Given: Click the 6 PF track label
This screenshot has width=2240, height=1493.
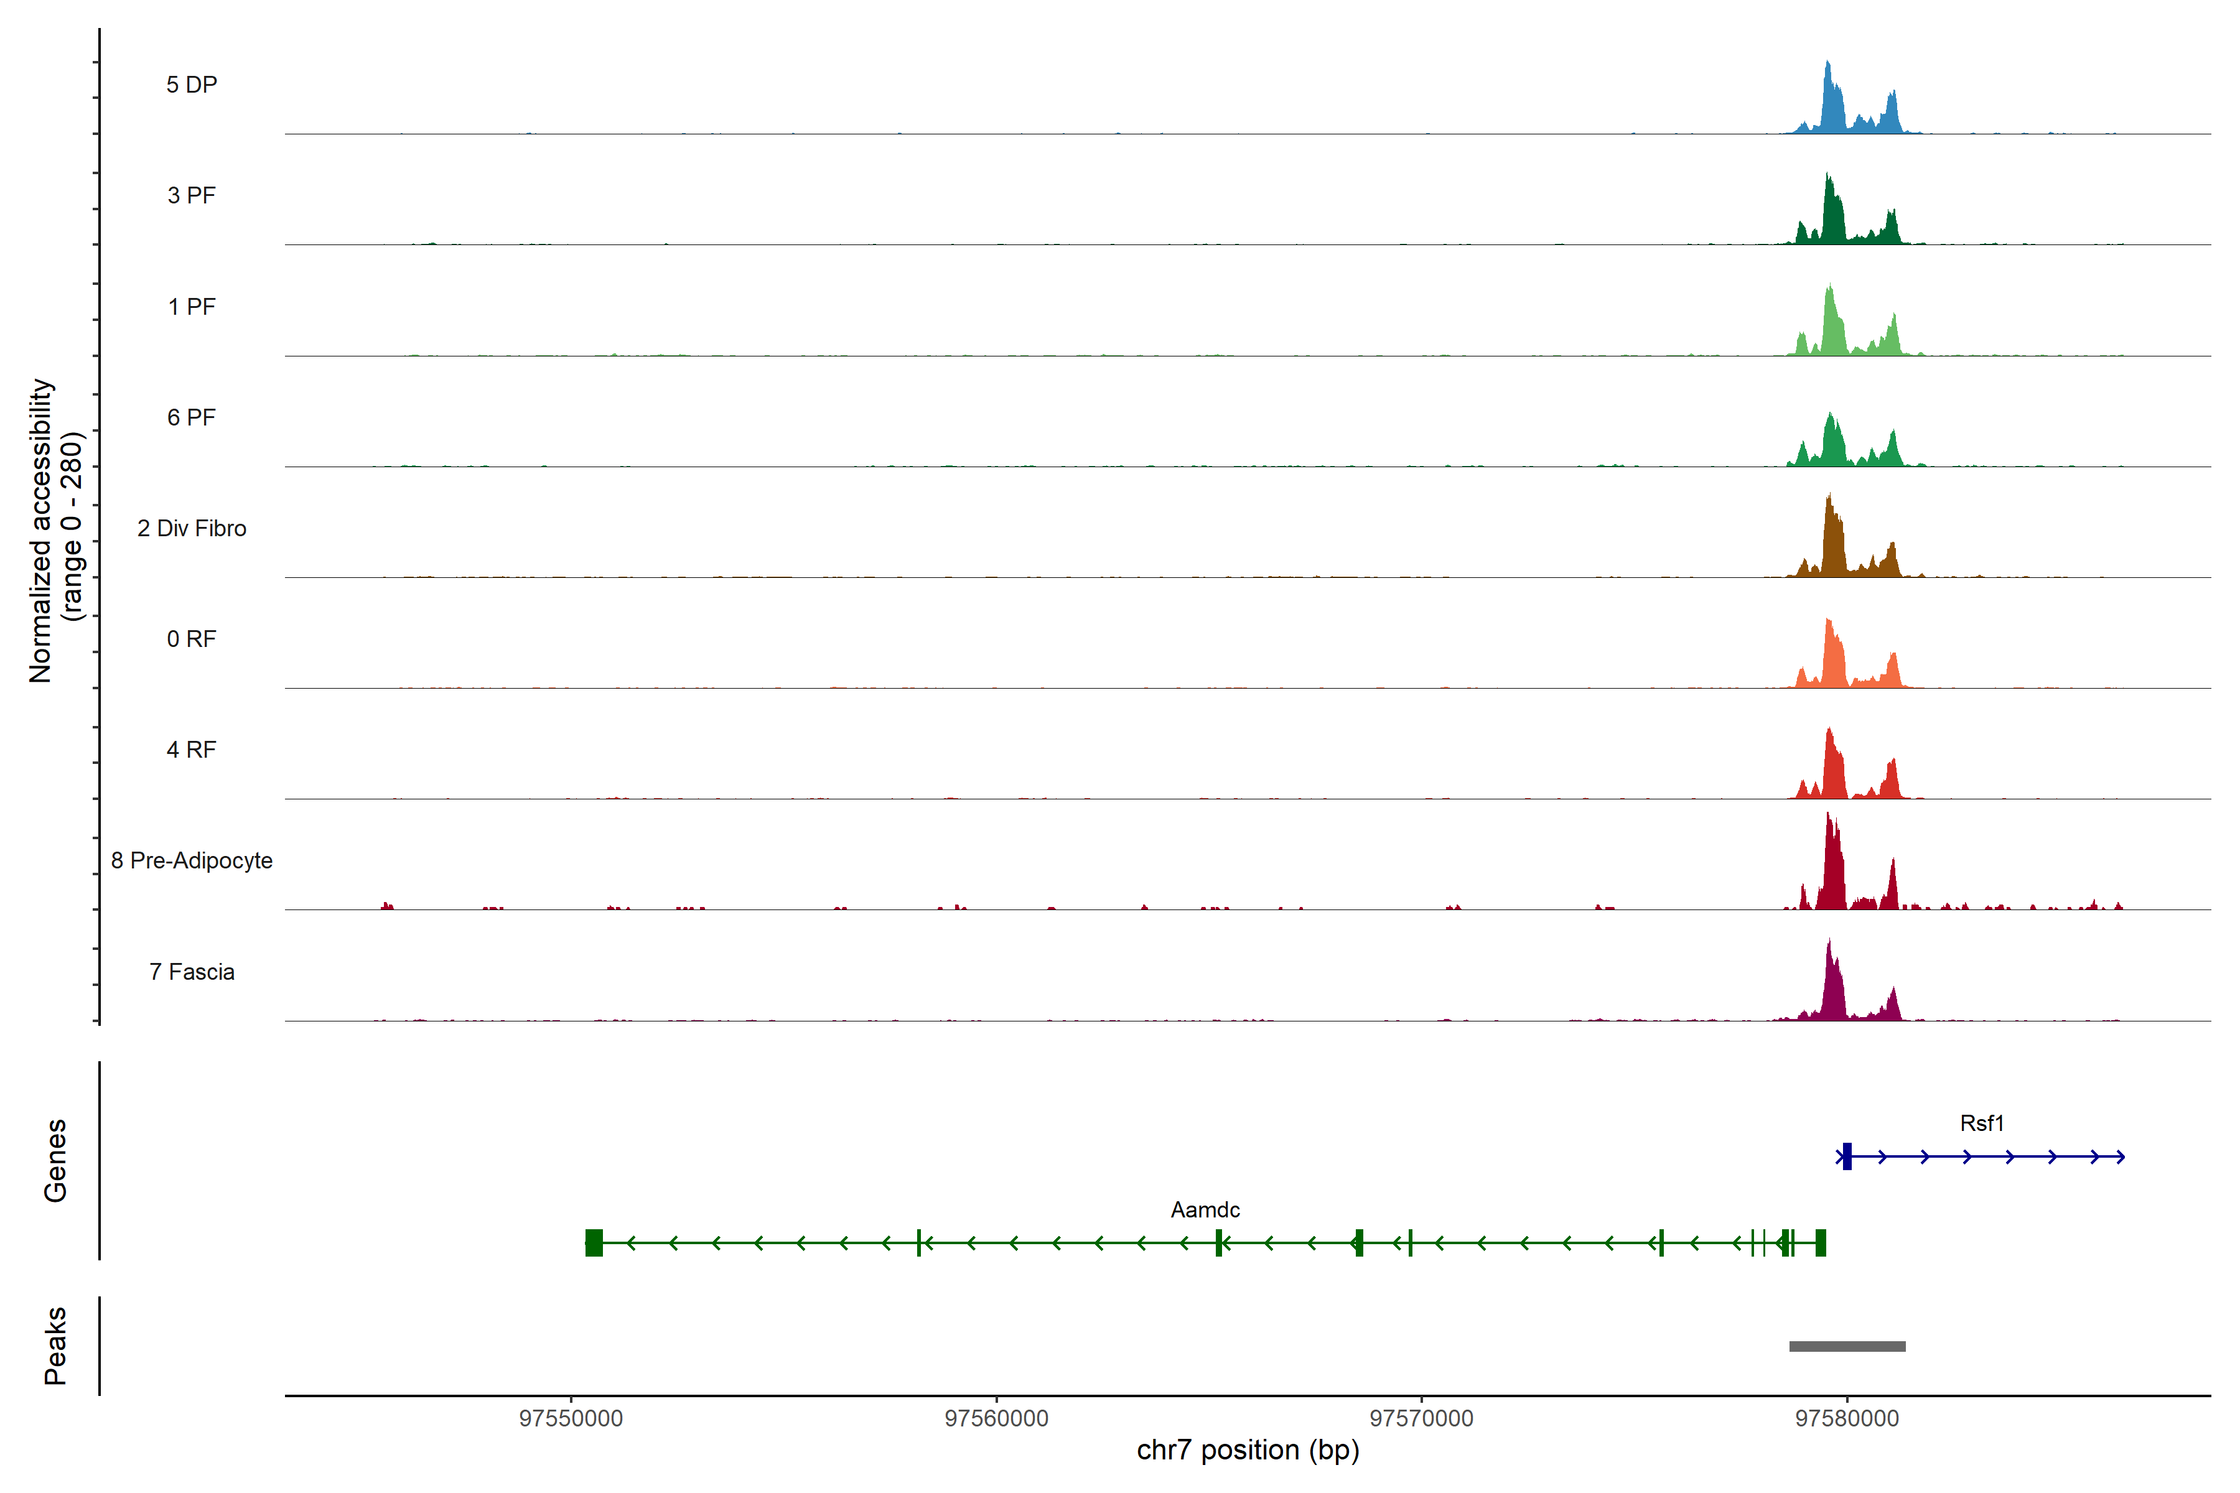Looking at the screenshot, I should coord(192,417).
